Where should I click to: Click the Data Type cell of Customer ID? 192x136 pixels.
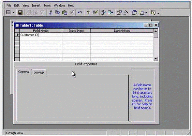pyautogui.click(x=76, y=35)
